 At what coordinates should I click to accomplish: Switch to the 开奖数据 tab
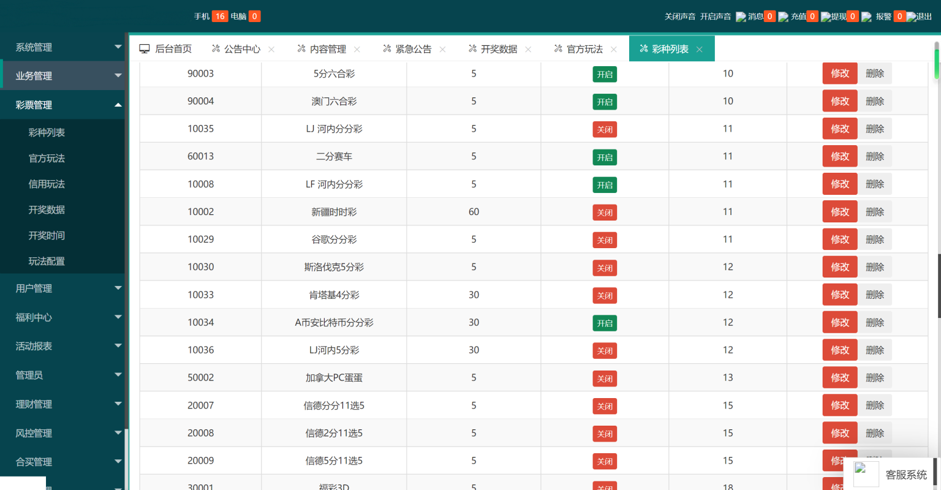click(498, 49)
